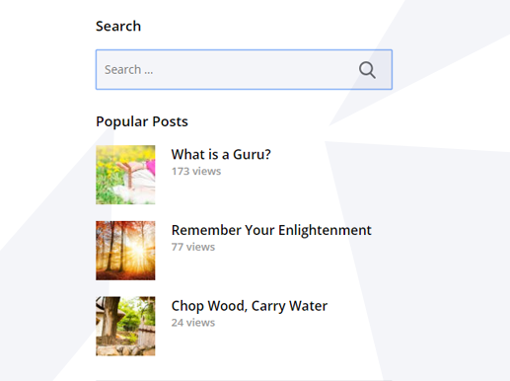
Task: Click the autumn forest sunburst thumbnail
Action: click(125, 251)
